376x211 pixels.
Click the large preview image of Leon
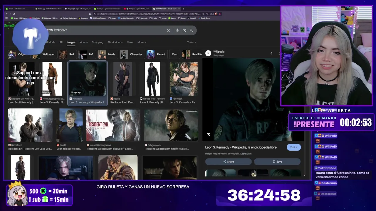[253, 100]
